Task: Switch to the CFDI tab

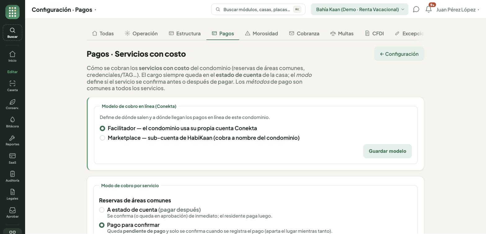Action: point(374,33)
